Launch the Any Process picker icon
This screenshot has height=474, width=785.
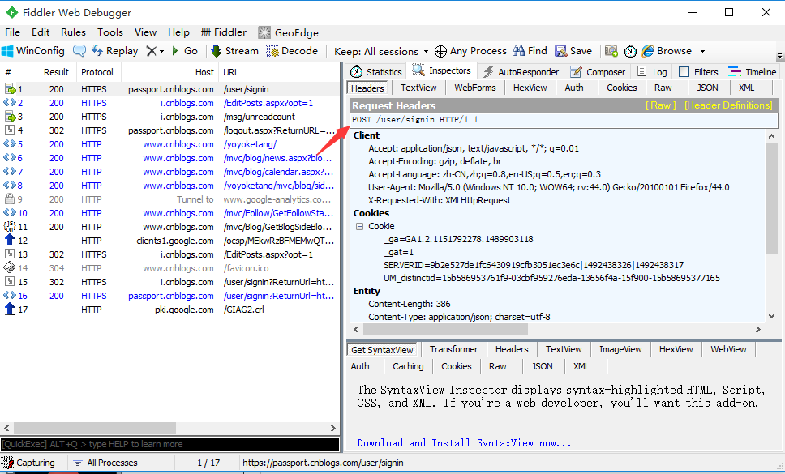click(440, 50)
